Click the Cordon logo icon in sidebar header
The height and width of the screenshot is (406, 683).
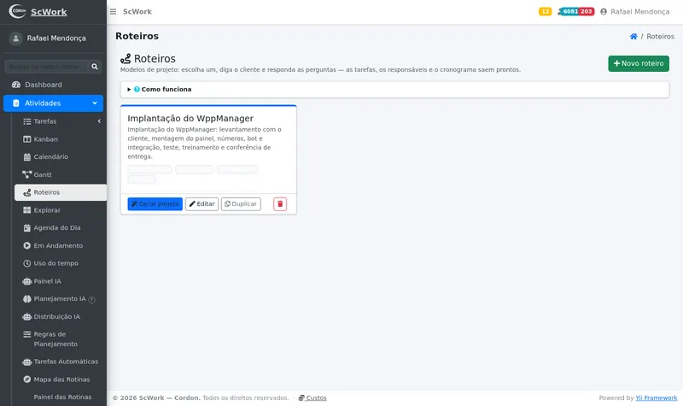17,11
